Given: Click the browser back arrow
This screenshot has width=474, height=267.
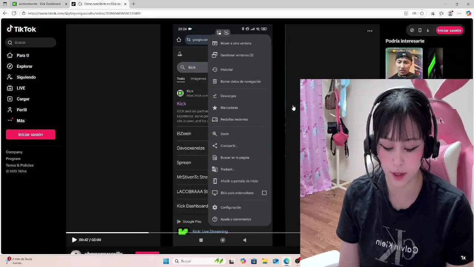Looking at the screenshot, I should (4, 13).
